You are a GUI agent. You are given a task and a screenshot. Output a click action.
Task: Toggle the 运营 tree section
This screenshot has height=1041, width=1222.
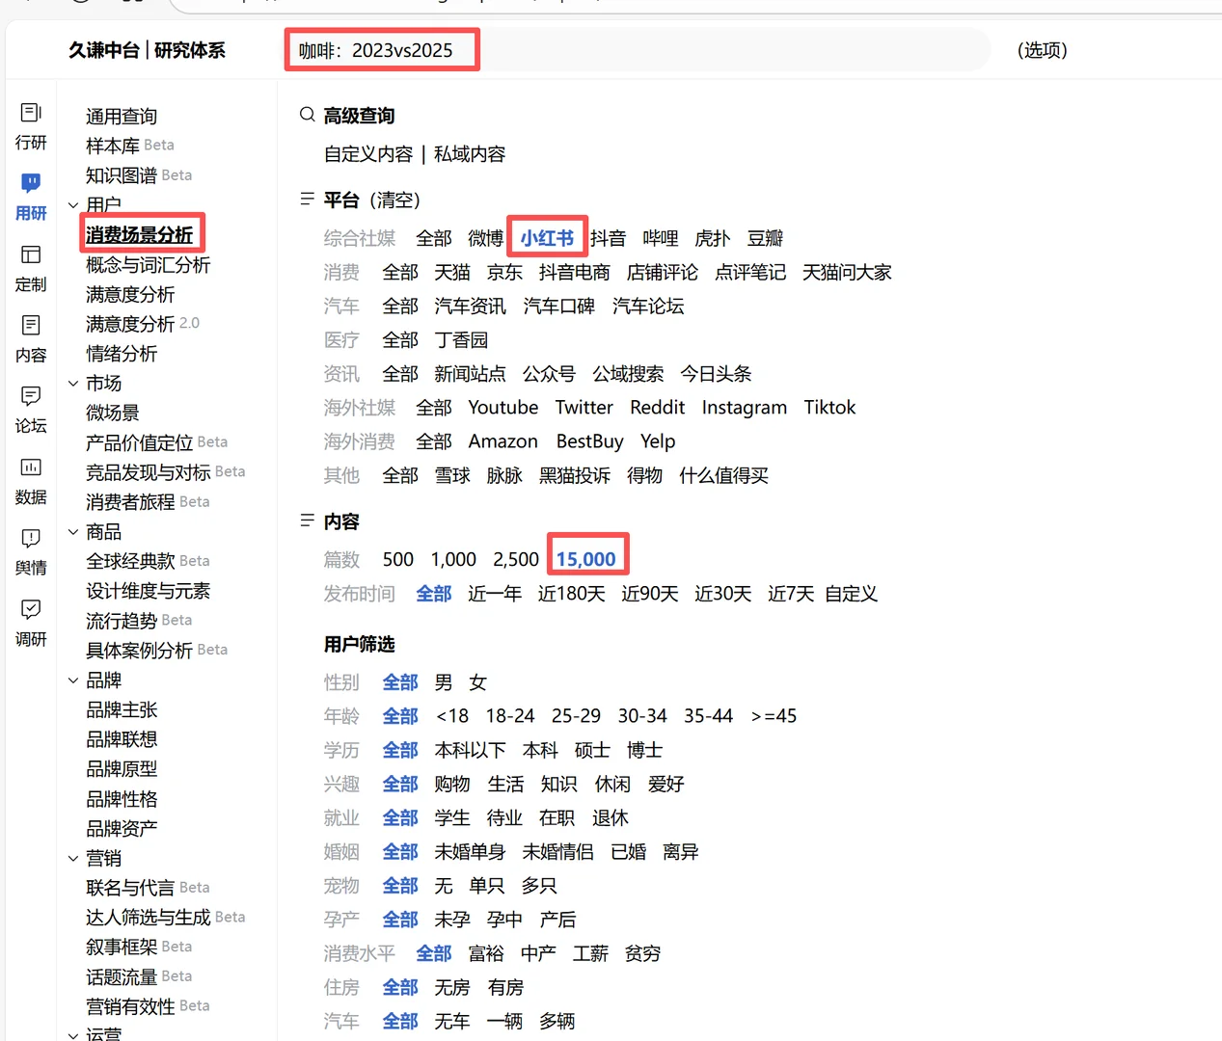pyautogui.click(x=73, y=1035)
